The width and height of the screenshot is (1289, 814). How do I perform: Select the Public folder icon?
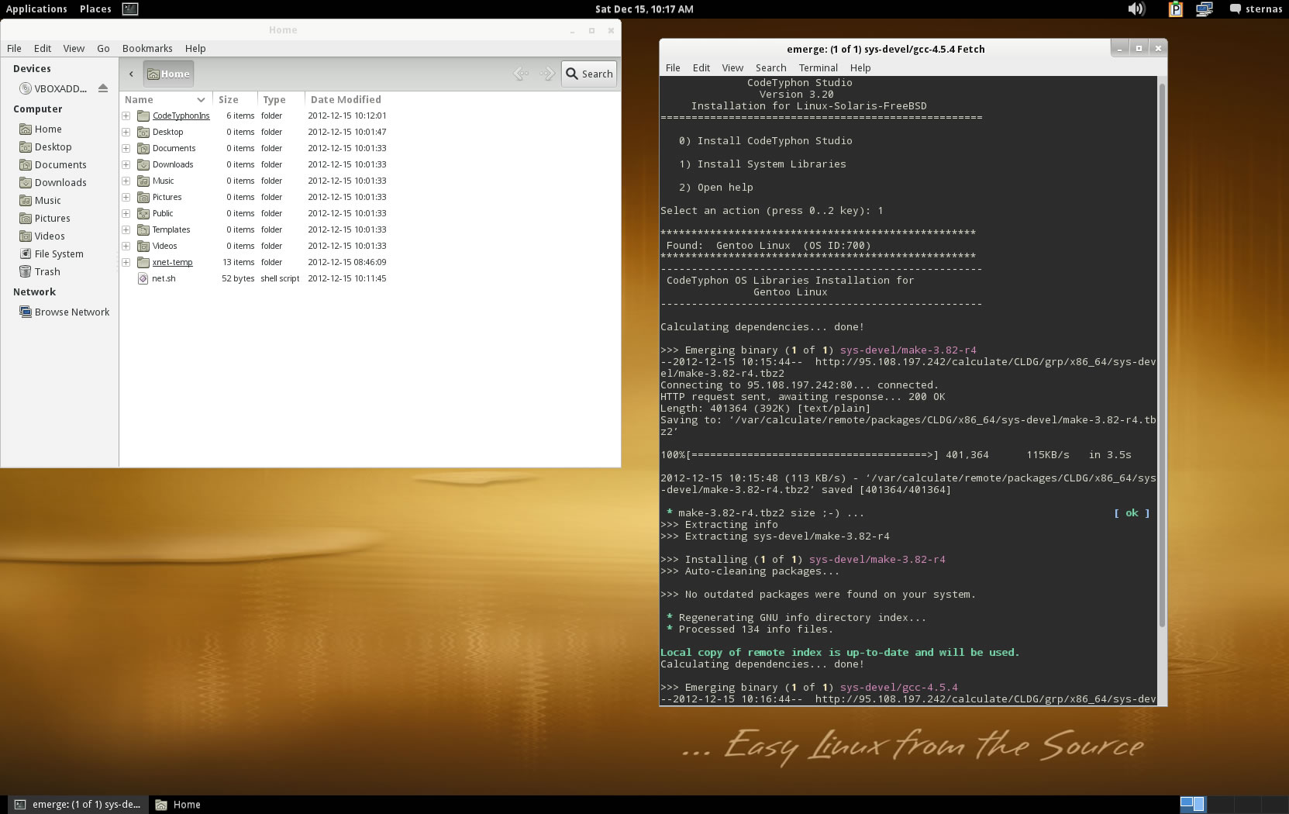point(143,213)
